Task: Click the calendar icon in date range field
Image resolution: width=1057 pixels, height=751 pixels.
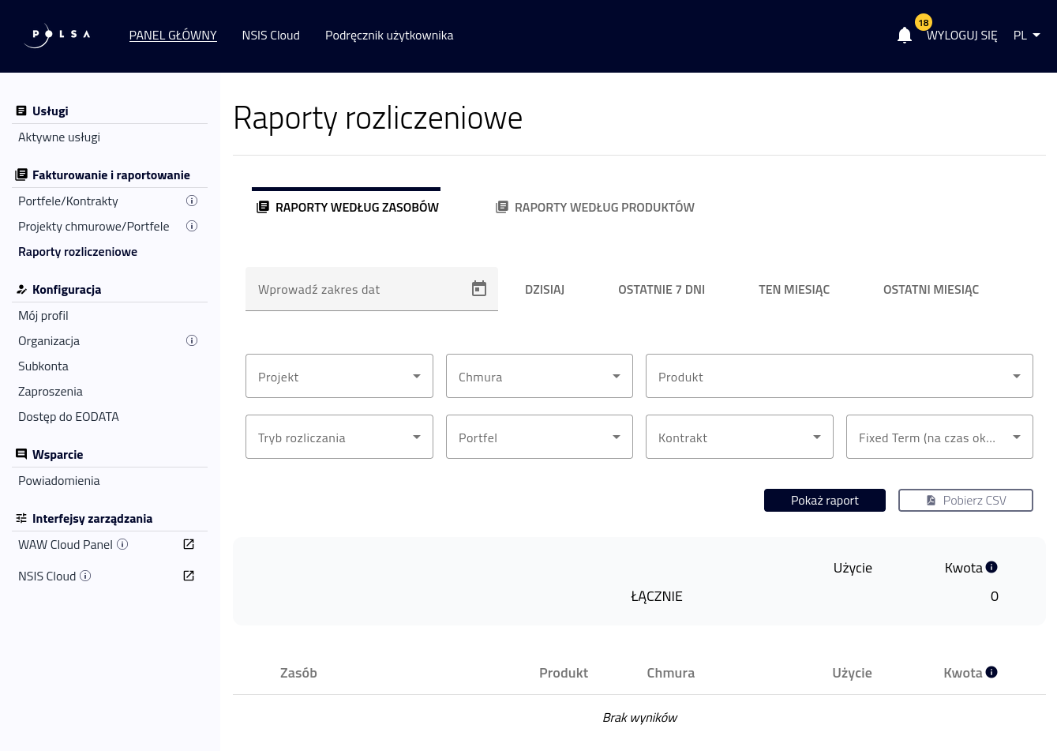Action: [x=478, y=289]
